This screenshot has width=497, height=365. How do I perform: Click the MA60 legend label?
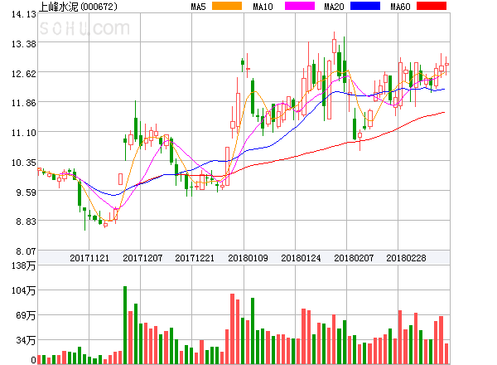pyautogui.click(x=400, y=7)
